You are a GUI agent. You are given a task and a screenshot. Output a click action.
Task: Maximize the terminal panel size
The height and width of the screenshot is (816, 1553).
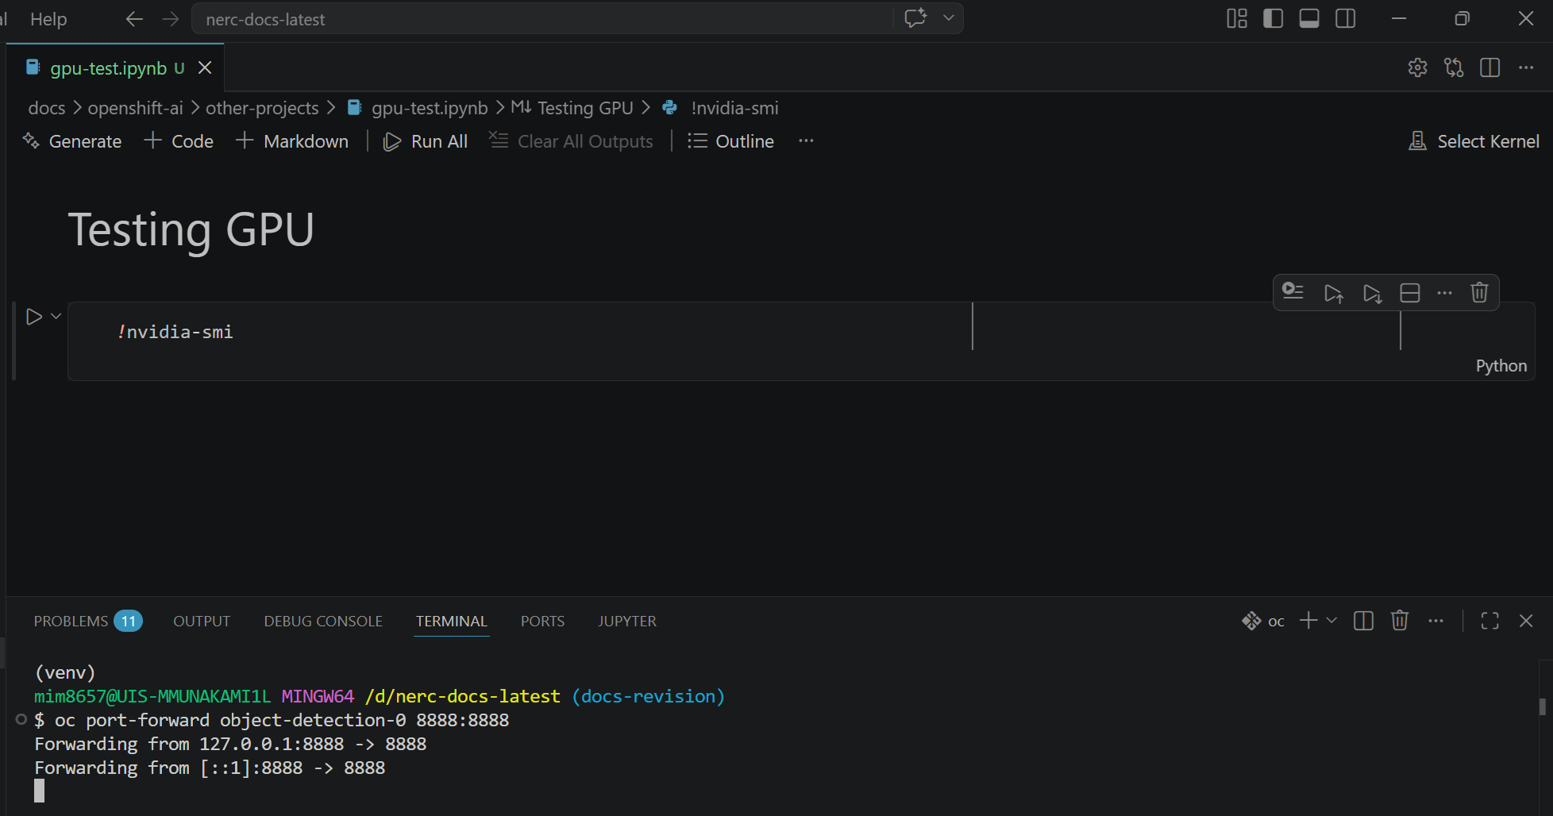point(1489,621)
